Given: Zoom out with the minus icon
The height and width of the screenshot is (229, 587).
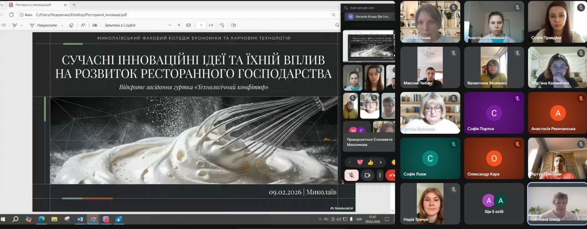Looking at the screenshot, I should [x=169, y=25].
